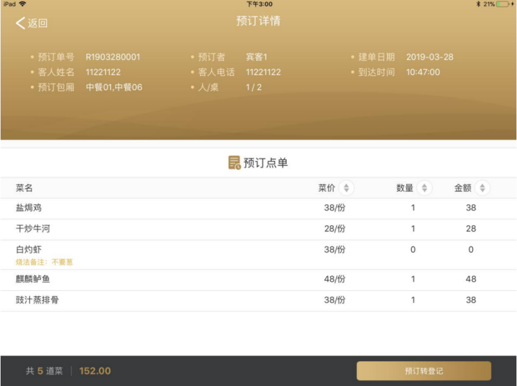This screenshot has width=517, height=386.
Task: Select the 白灼虾 dish row
Action: click(x=259, y=255)
